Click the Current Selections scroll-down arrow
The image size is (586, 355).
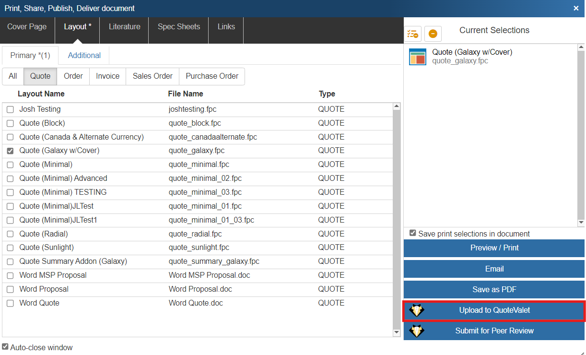coord(581,223)
